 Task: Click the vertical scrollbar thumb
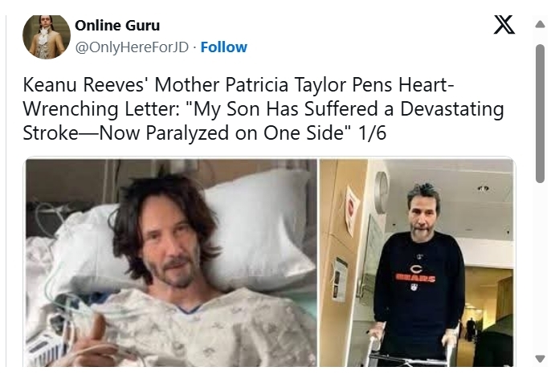[x=540, y=113]
